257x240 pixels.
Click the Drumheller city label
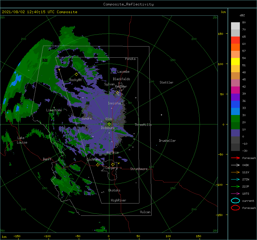click(x=167, y=141)
